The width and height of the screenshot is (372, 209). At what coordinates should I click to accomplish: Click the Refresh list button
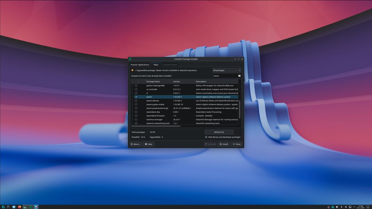tap(219, 132)
